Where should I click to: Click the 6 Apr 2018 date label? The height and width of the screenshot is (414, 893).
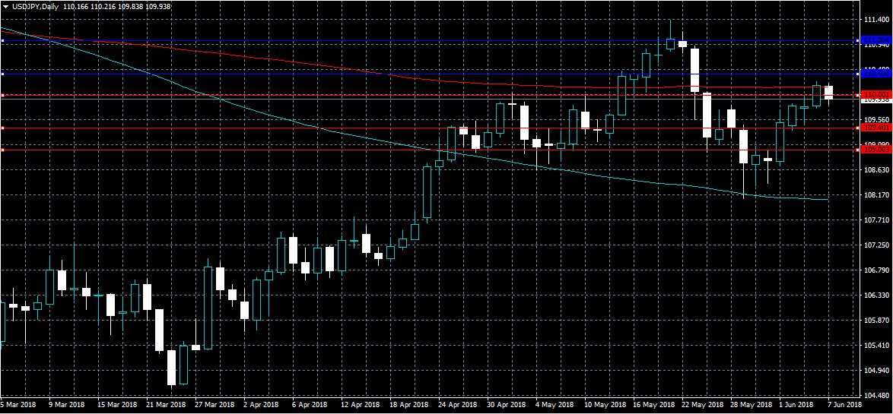click(310, 404)
